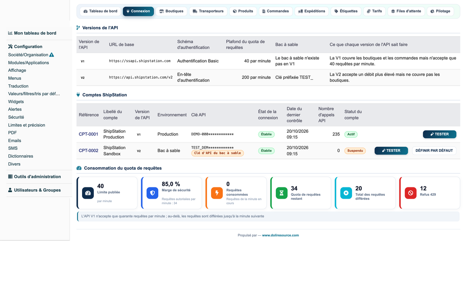Visit the www.doliresource.com footer link
Viewport: 469px width, 290px height.
[x=281, y=235]
